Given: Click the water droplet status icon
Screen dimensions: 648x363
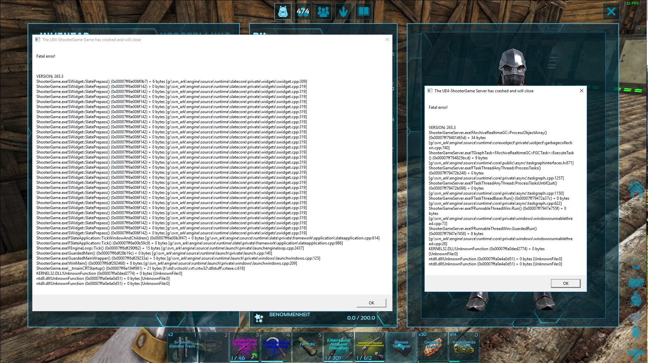Looking at the screenshot, I should click(636, 298).
